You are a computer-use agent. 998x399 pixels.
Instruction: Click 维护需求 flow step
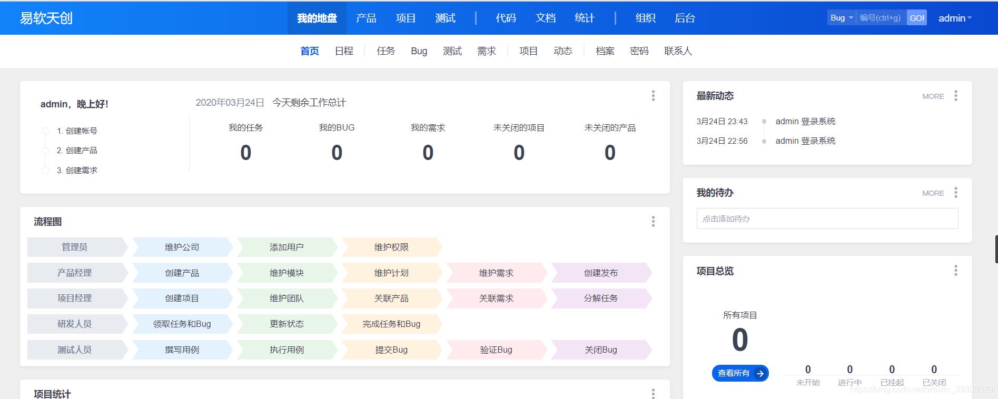click(x=497, y=273)
